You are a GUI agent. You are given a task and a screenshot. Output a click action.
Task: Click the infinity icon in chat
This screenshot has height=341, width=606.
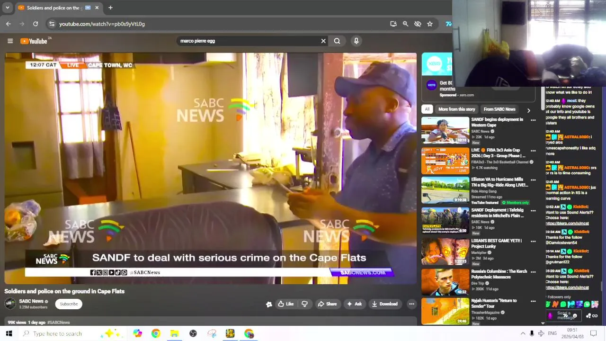point(595,316)
